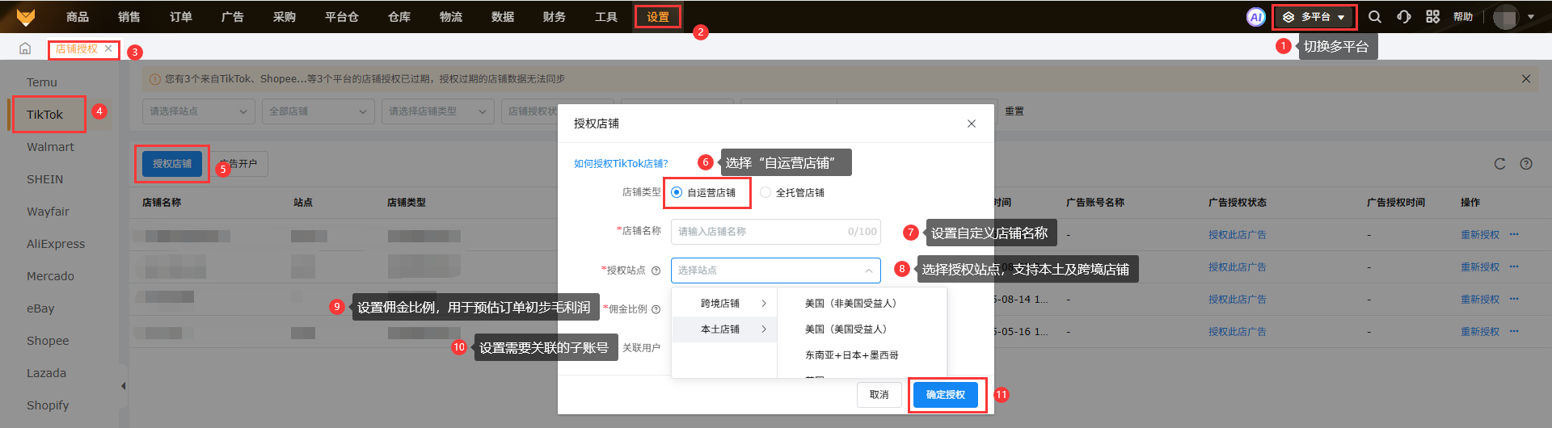The width and height of the screenshot is (1552, 428).
Task: Open the 多平台 platform switcher
Action: tap(1314, 17)
